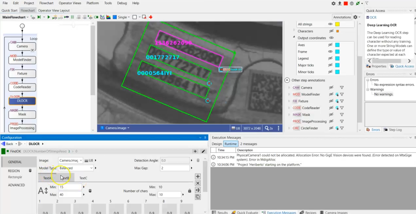Viewport: 416px width, 214px height.
Task: Open the Recipes panel
Action: pos(308,212)
